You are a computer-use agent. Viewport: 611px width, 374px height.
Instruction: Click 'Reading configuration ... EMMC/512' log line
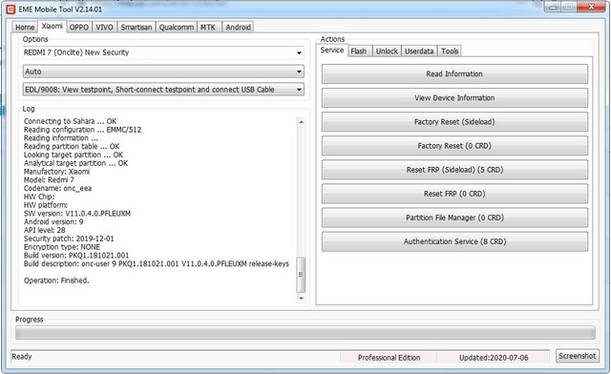(x=83, y=130)
